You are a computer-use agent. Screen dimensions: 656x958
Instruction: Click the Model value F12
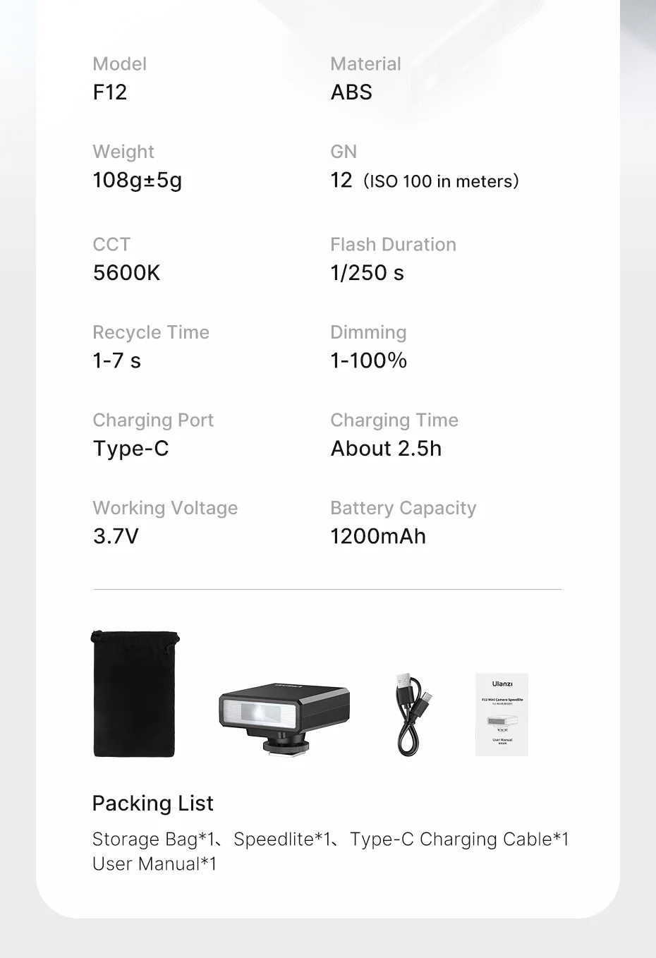pos(110,92)
